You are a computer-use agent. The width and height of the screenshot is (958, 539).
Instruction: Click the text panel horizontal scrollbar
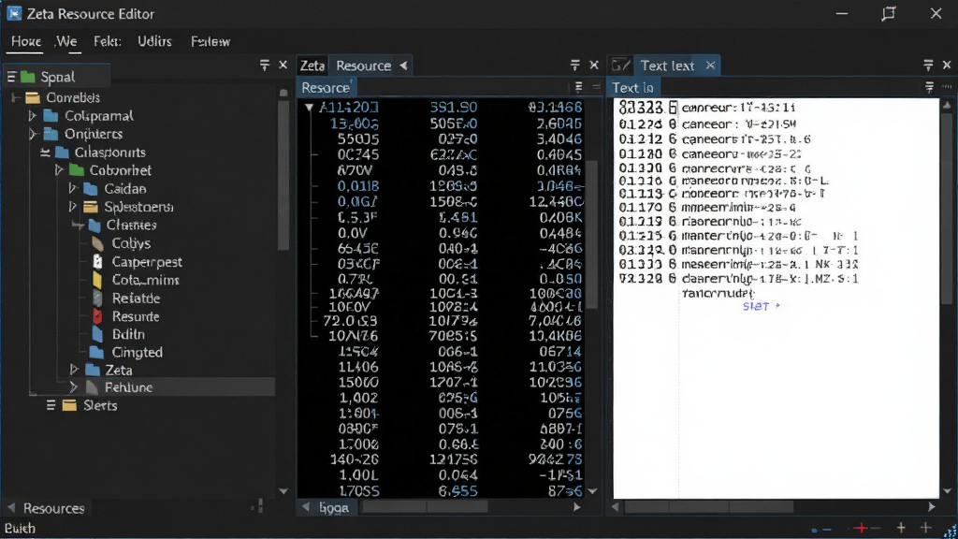pos(709,507)
